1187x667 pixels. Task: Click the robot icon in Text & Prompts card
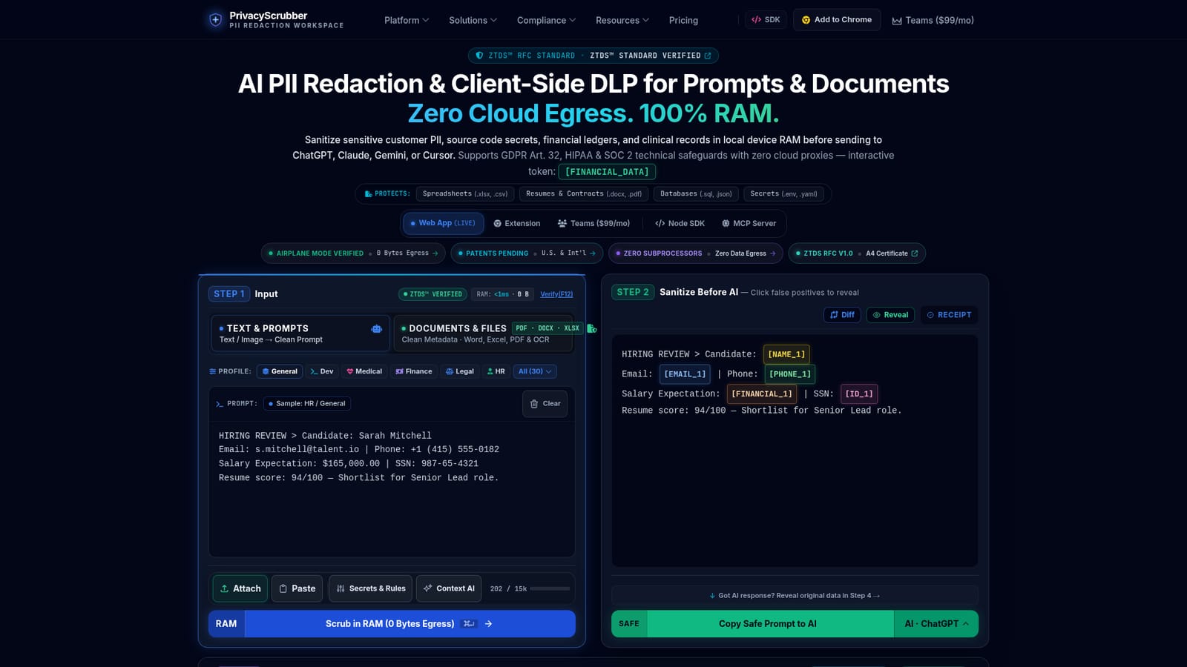[x=376, y=328]
